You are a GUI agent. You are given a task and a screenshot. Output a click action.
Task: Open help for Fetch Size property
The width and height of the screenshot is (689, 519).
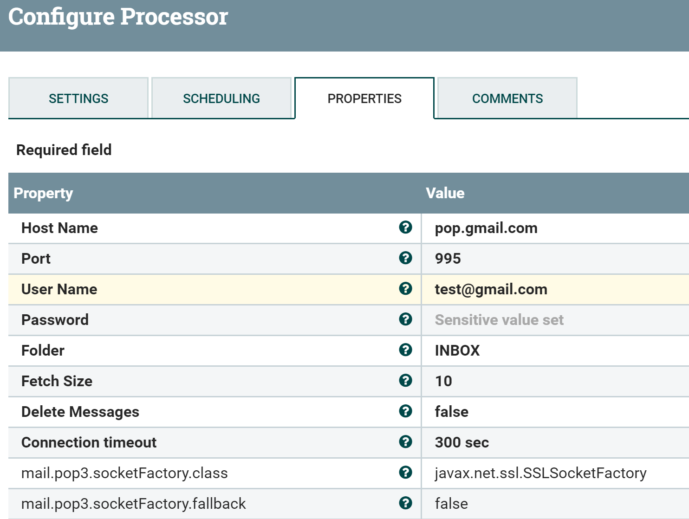click(x=406, y=381)
